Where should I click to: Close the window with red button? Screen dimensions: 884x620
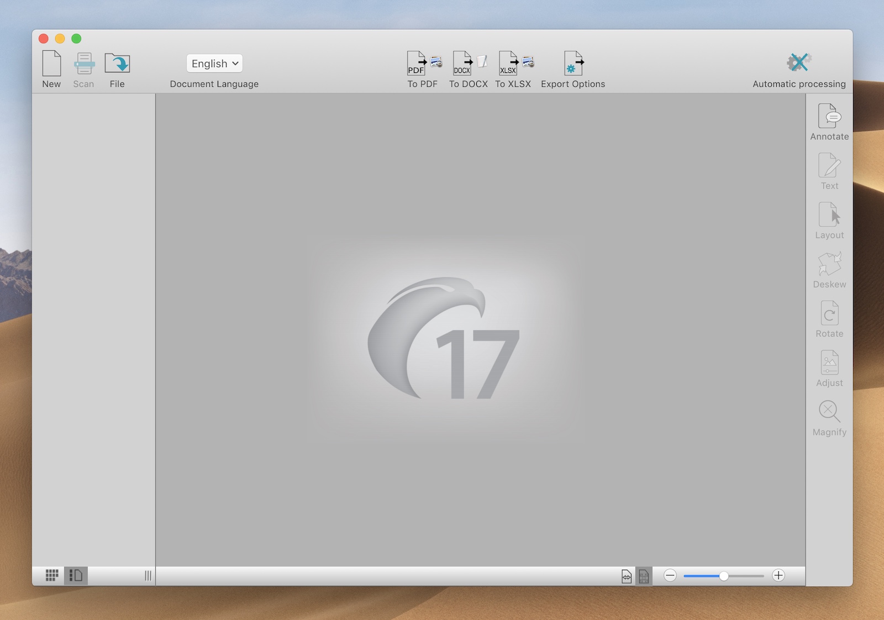44,38
